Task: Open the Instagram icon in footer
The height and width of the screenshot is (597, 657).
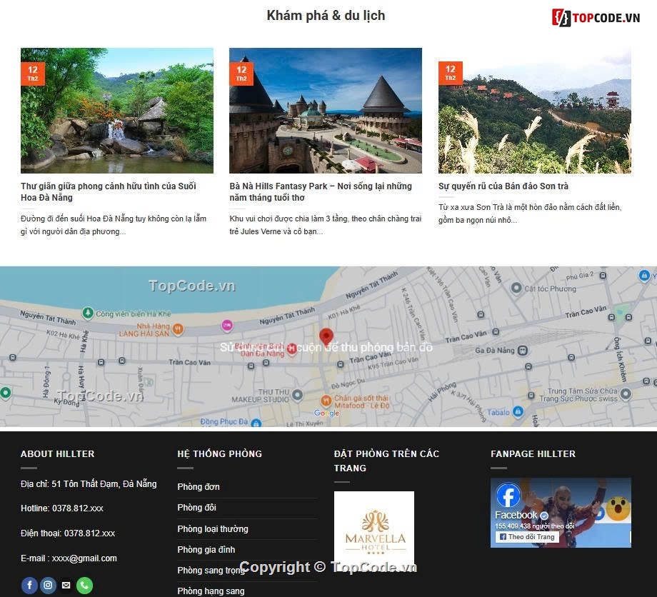Action: click(x=48, y=585)
